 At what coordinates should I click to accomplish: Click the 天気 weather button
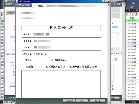tap(118, 54)
